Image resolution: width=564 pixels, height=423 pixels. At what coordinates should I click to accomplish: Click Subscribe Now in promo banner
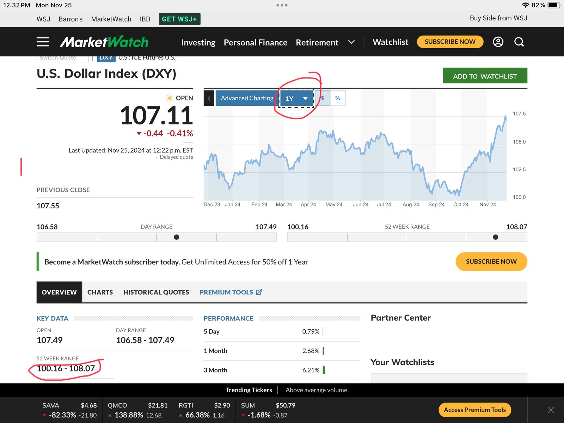pyautogui.click(x=491, y=262)
